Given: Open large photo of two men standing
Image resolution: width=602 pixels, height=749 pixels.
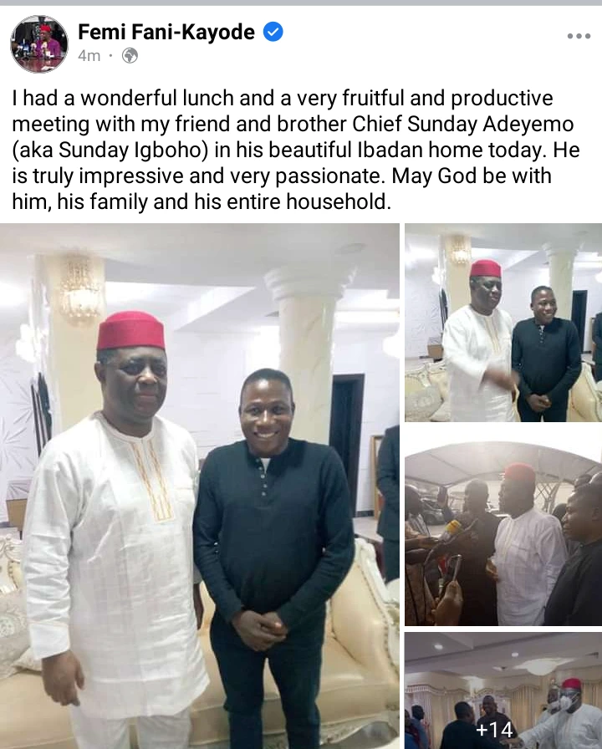Looking at the screenshot, I should pos(200,486).
